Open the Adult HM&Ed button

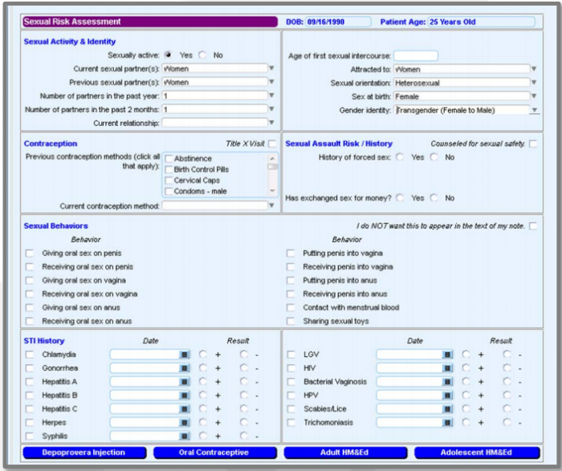[x=345, y=453]
